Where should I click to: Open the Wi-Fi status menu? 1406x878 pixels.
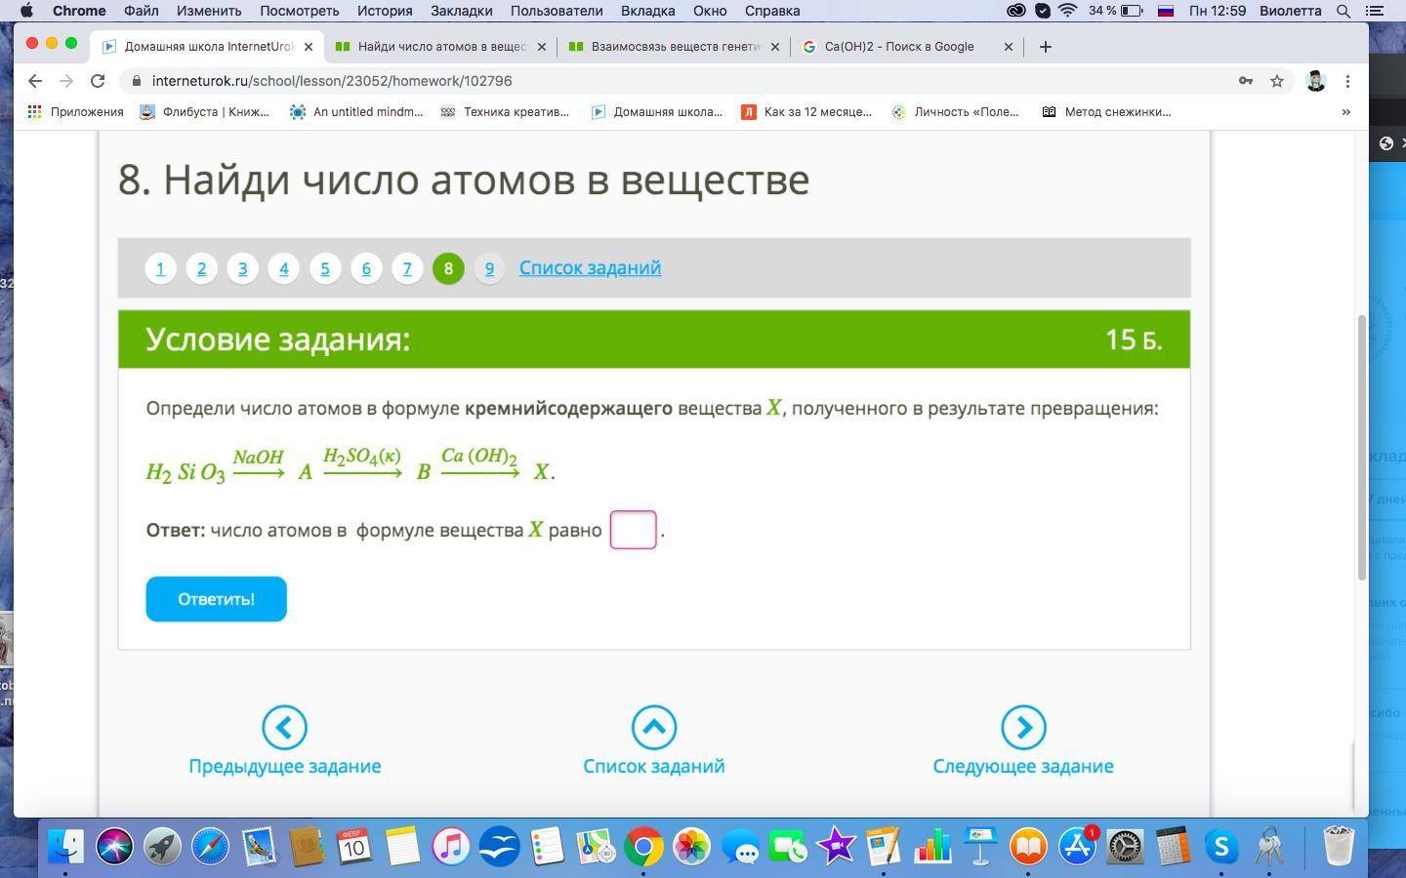(1068, 11)
